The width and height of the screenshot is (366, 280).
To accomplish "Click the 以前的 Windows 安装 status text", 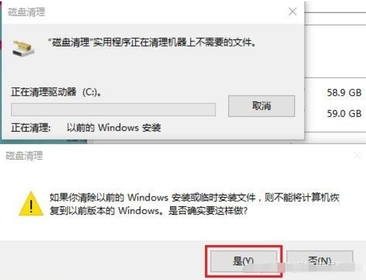I will tap(114, 128).
